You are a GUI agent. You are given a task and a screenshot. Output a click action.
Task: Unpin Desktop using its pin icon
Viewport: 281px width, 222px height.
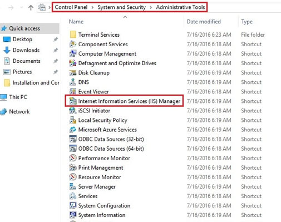(x=56, y=40)
